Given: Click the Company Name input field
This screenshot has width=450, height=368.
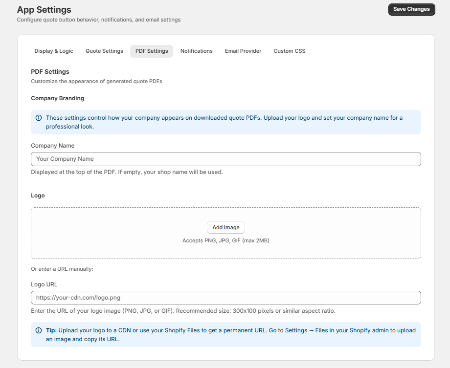Looking at the screenshot, I should click(x=225, y=159).
